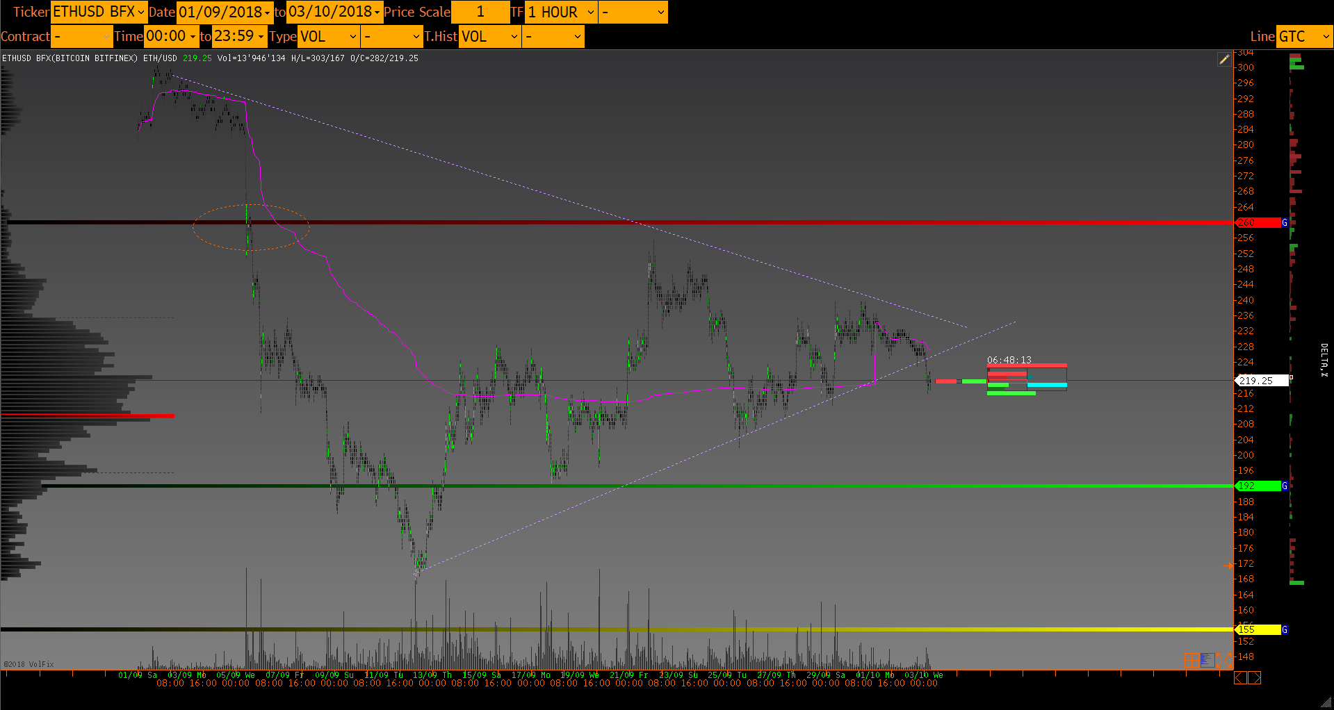1334x710 pixels.
Task: Click the expand-arrows fullscreen chart icon
Action: [1224, 659]
